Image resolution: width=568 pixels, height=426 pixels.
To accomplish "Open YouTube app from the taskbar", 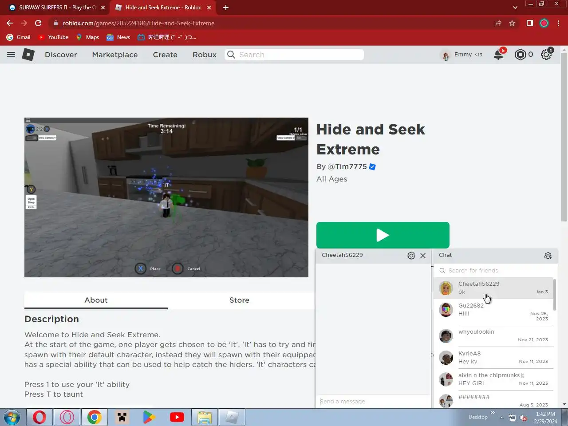I will [x=177, y=418].
